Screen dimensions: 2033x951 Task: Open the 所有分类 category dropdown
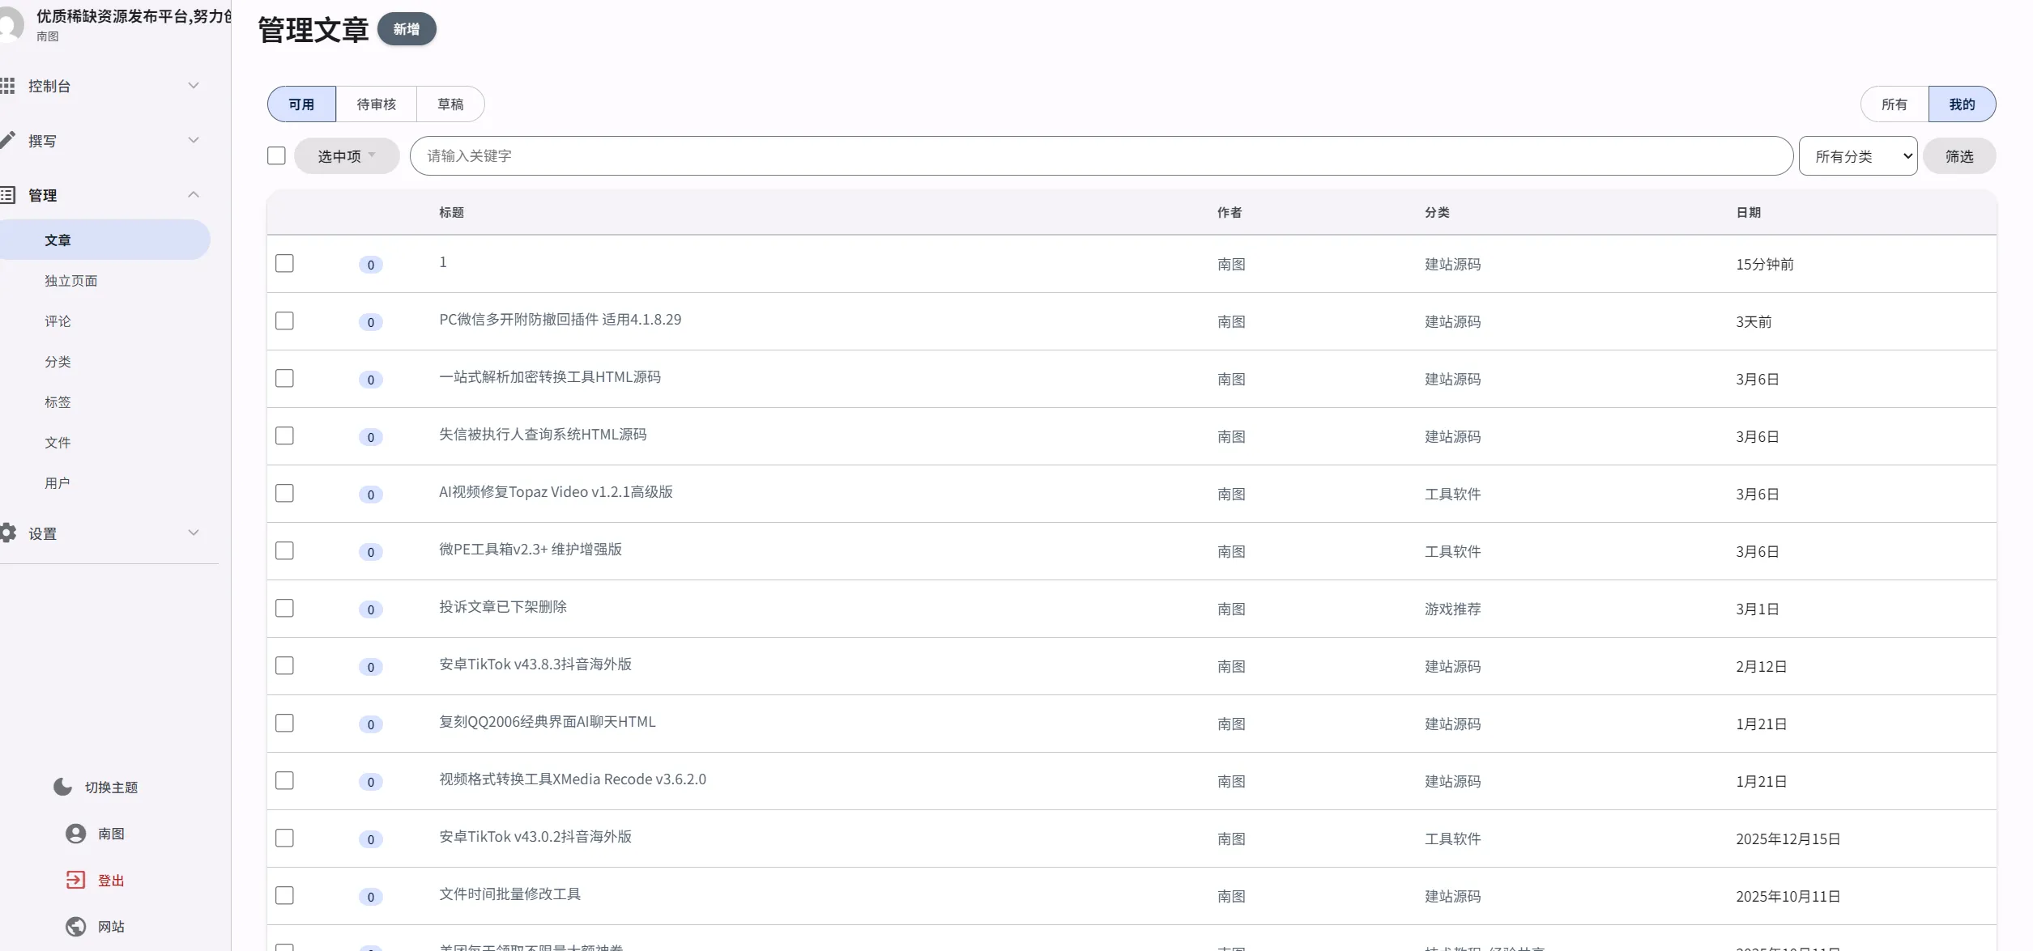[x=1857, y=156]
